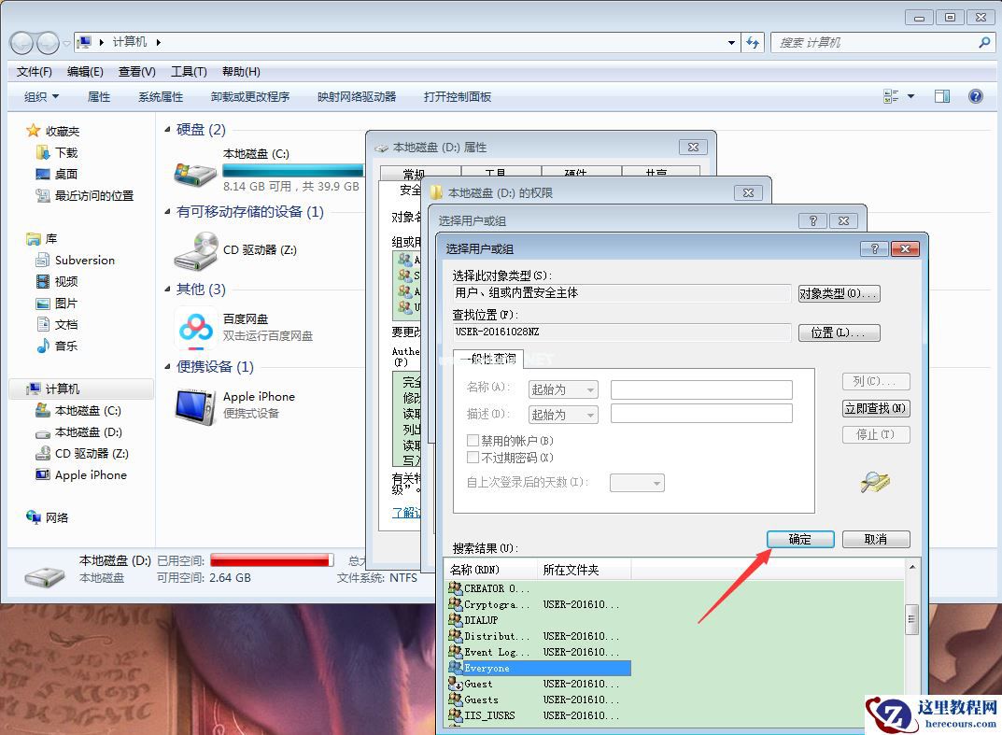Open the 自上次登录后的天数 combo box

(637, 482)
